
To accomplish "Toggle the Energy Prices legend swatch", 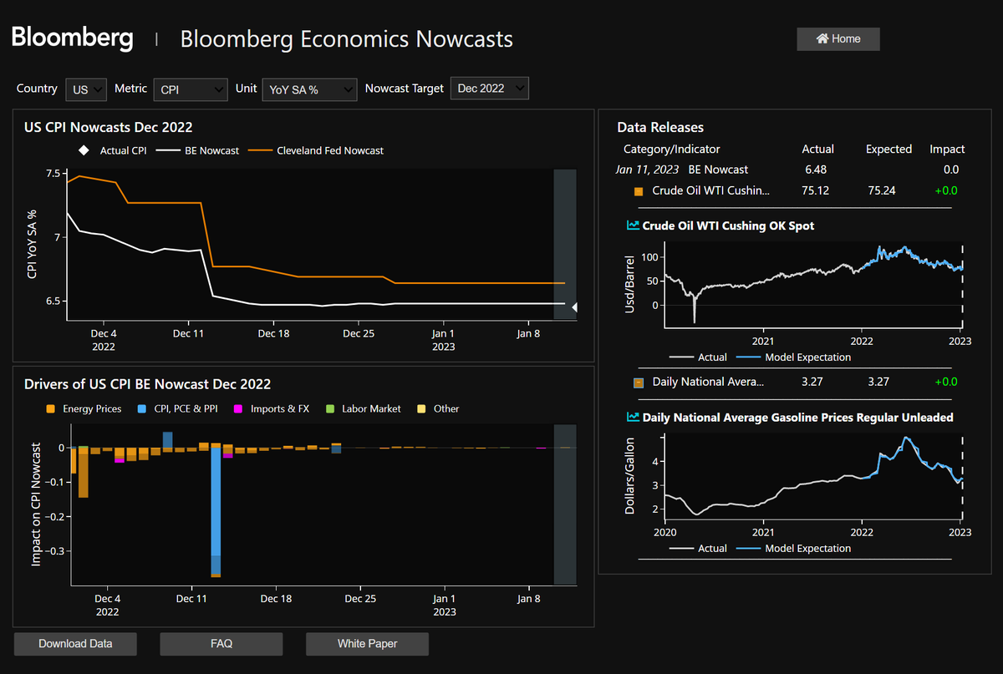I will coord(51,409).
